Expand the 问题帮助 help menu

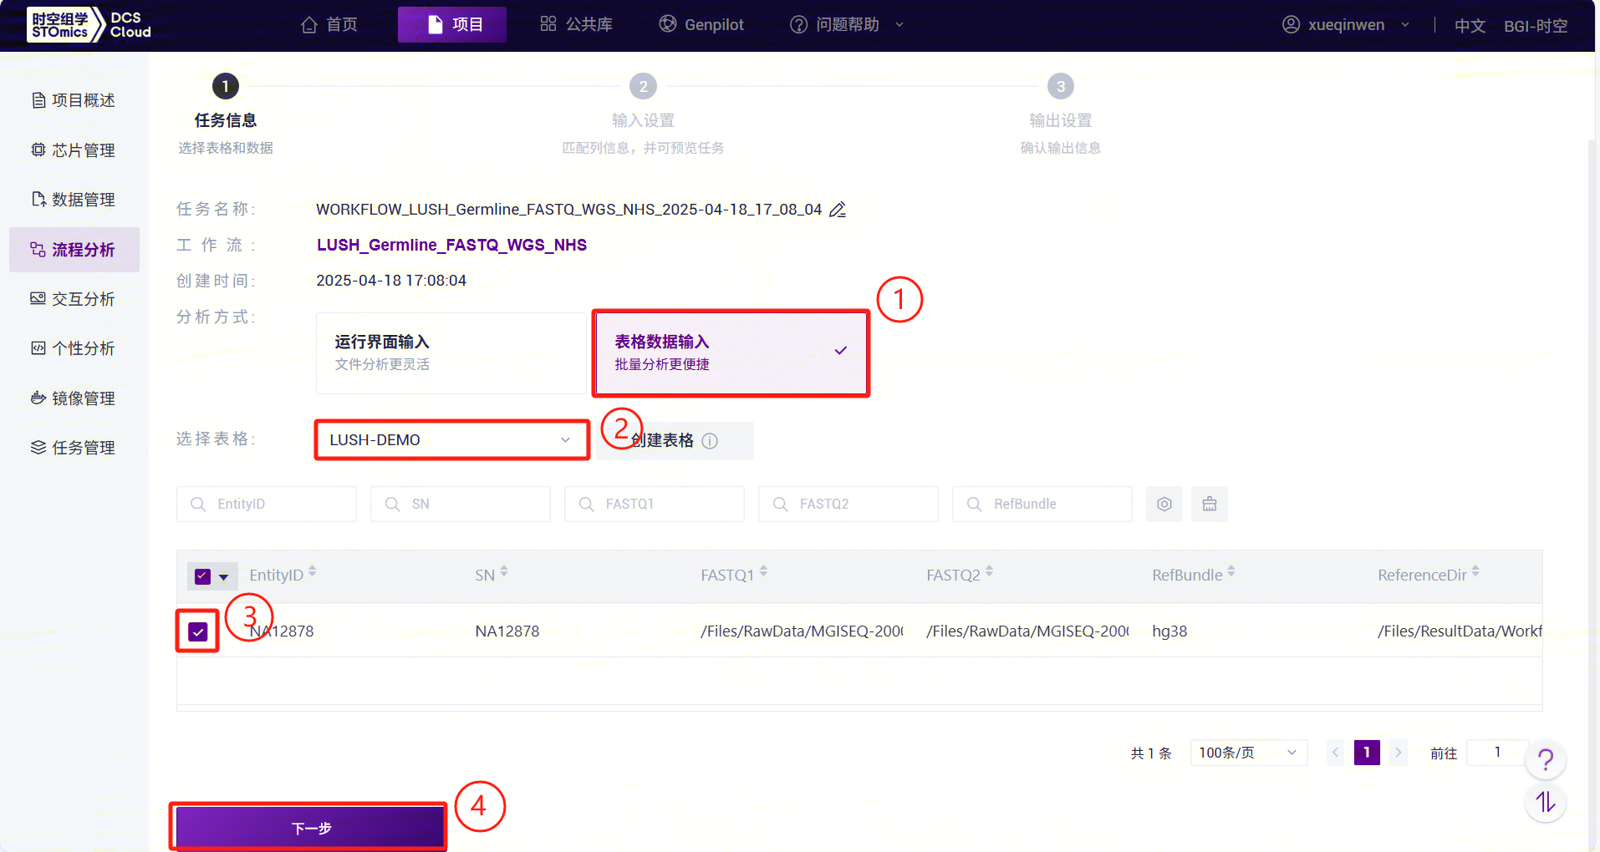point(847,24)
